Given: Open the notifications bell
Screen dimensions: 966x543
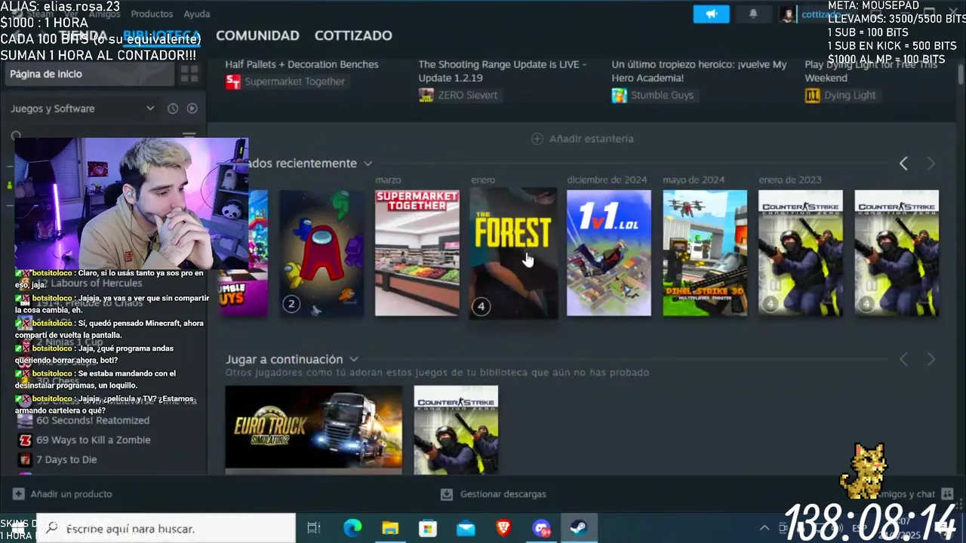Looking at the screenshot, I should (753, 14).
